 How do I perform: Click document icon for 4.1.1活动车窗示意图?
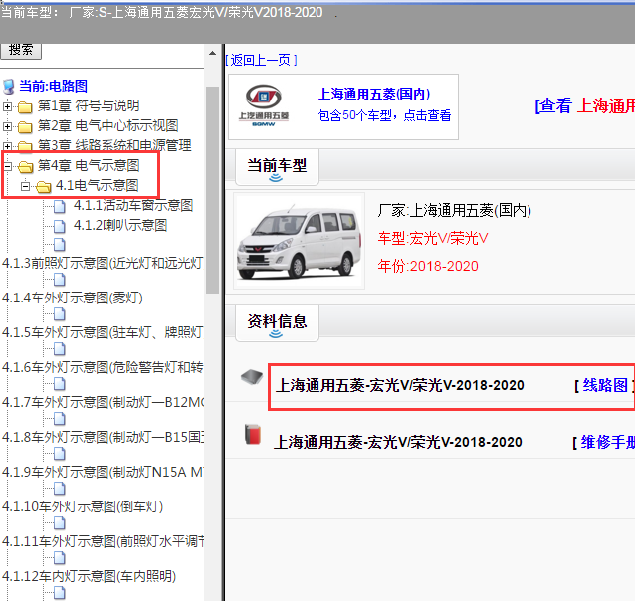tap(60, 206)
